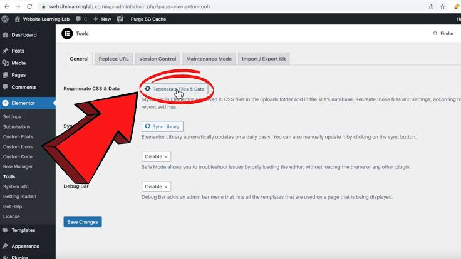Click Purge SG Cache

148,19
